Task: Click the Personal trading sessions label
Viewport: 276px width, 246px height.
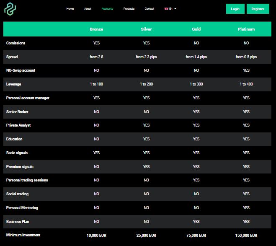Action: click(27, 180)
